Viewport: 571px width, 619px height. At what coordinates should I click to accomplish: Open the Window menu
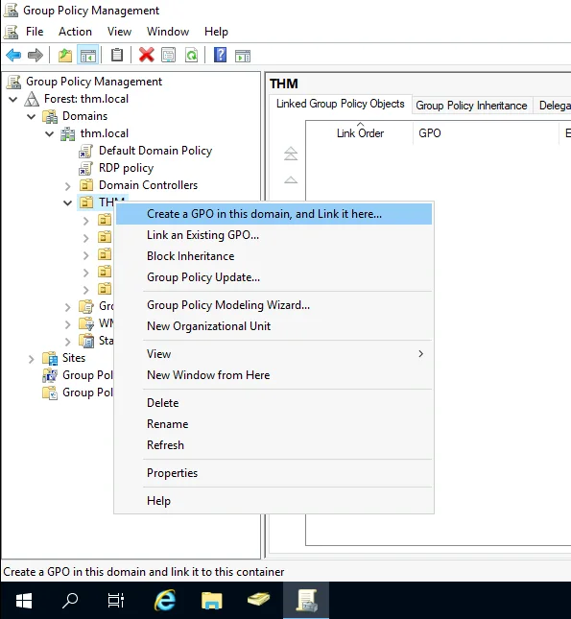[168, 32]
